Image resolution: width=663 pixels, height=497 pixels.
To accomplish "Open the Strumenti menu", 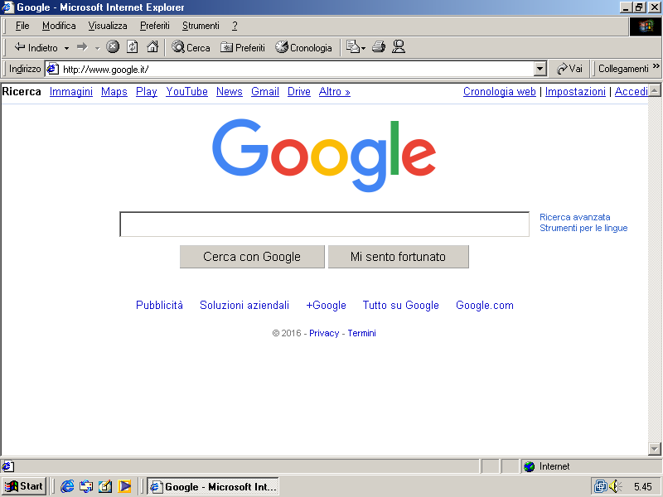I will click(x=201, y=26).
